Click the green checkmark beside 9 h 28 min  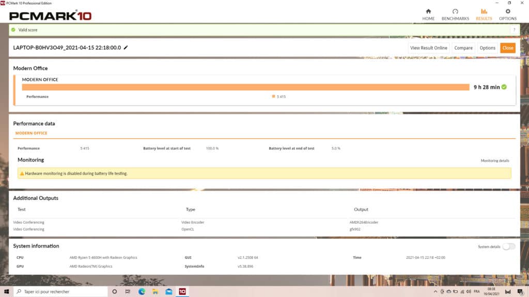point(504,87)
